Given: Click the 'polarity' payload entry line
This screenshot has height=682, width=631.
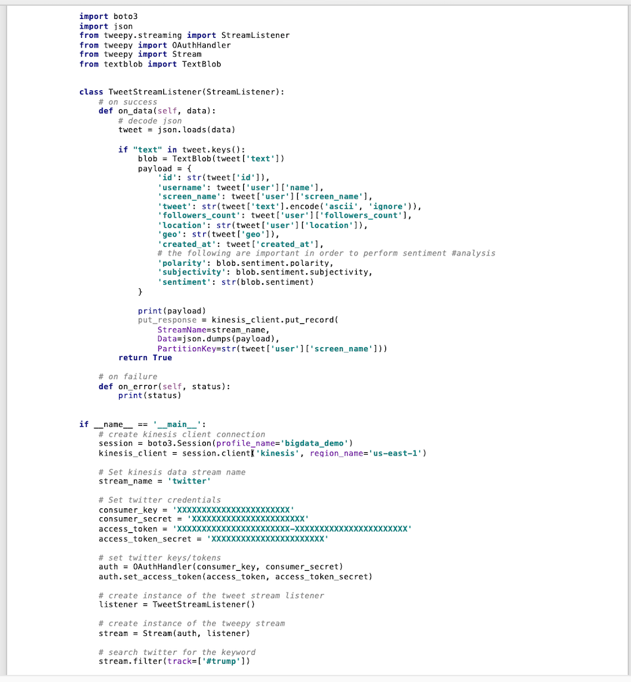Looking at the screenshot, I should (x=245, y=264).
